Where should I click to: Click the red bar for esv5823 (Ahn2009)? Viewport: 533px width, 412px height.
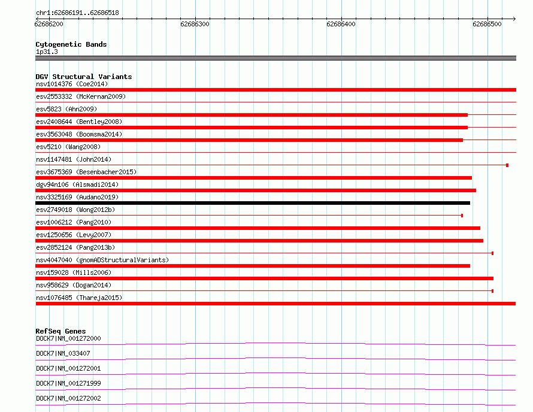click(x=252, y=115)
